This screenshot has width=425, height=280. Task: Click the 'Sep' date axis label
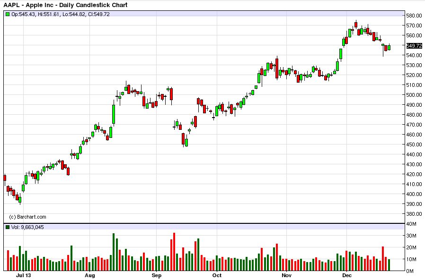(156, 275)
